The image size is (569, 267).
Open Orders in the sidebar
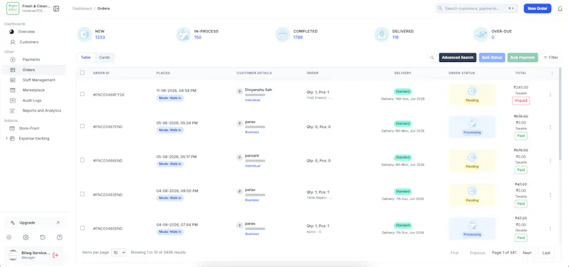pyautogui.click(x=33, y=70)
